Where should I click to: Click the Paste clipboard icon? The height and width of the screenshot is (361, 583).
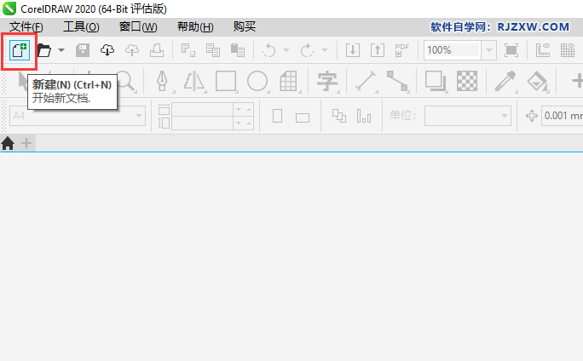pos(238,50)
